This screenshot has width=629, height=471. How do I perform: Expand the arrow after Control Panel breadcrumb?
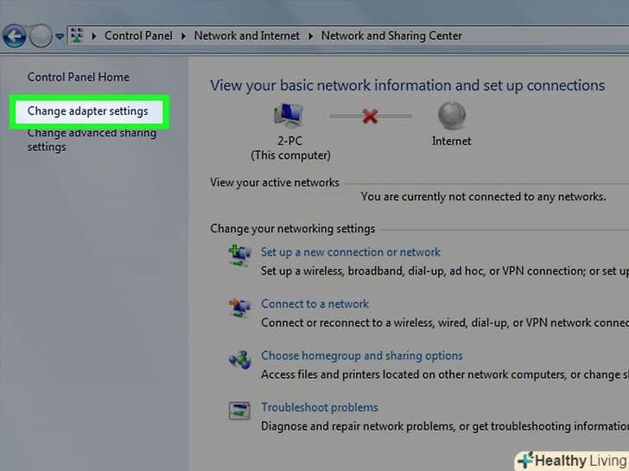coord(183,36)
